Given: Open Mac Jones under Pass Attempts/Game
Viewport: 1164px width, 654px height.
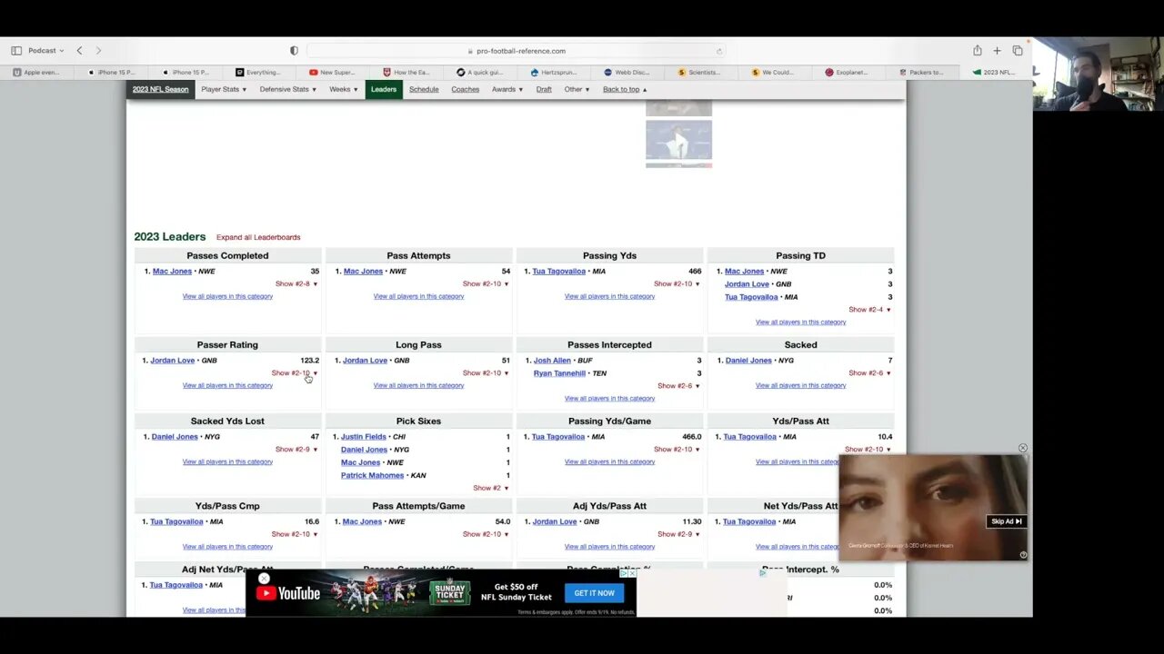Looking at the screenshot, I should [x=362, y=521].
